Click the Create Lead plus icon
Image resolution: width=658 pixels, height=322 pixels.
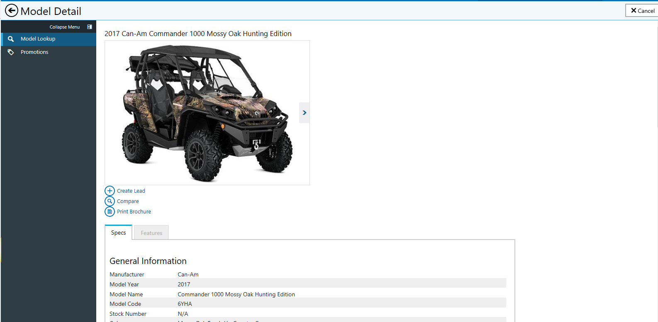110,191
